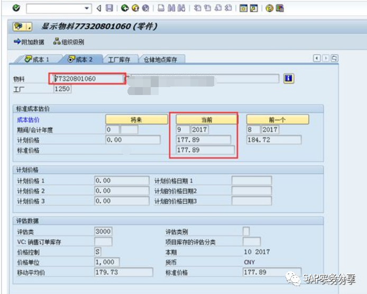Click the 组织级别 organization levels button

point(69,42)
